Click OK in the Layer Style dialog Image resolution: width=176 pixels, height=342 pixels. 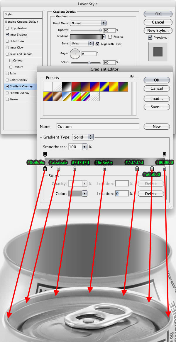coord(158,14)
